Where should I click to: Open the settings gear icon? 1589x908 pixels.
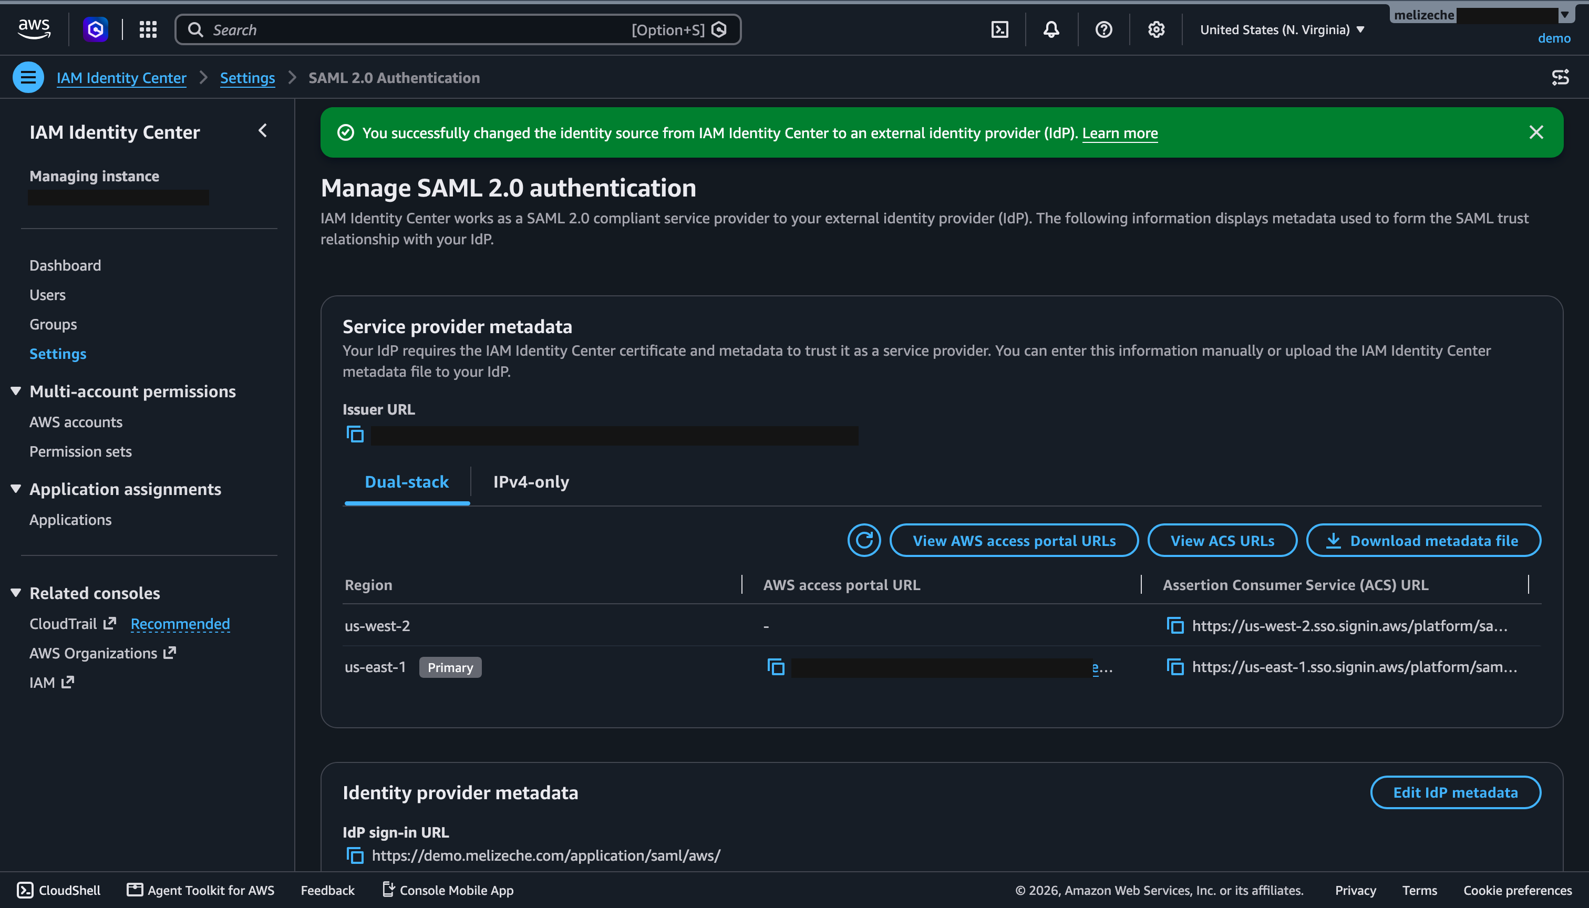point(1155,29)
